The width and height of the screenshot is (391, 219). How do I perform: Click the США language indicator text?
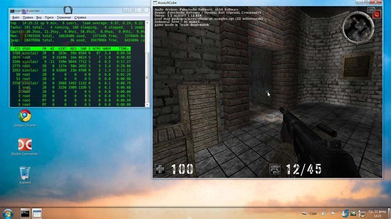[313, 214]
